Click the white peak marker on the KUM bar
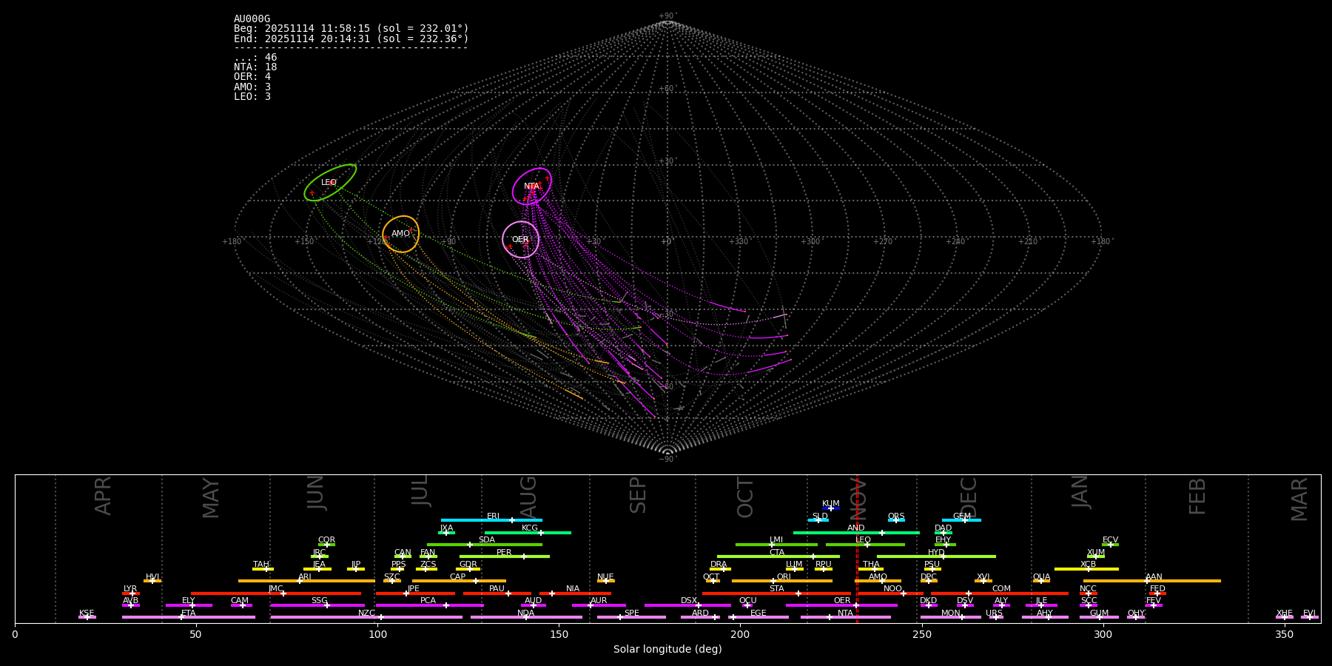 point(830,508)
